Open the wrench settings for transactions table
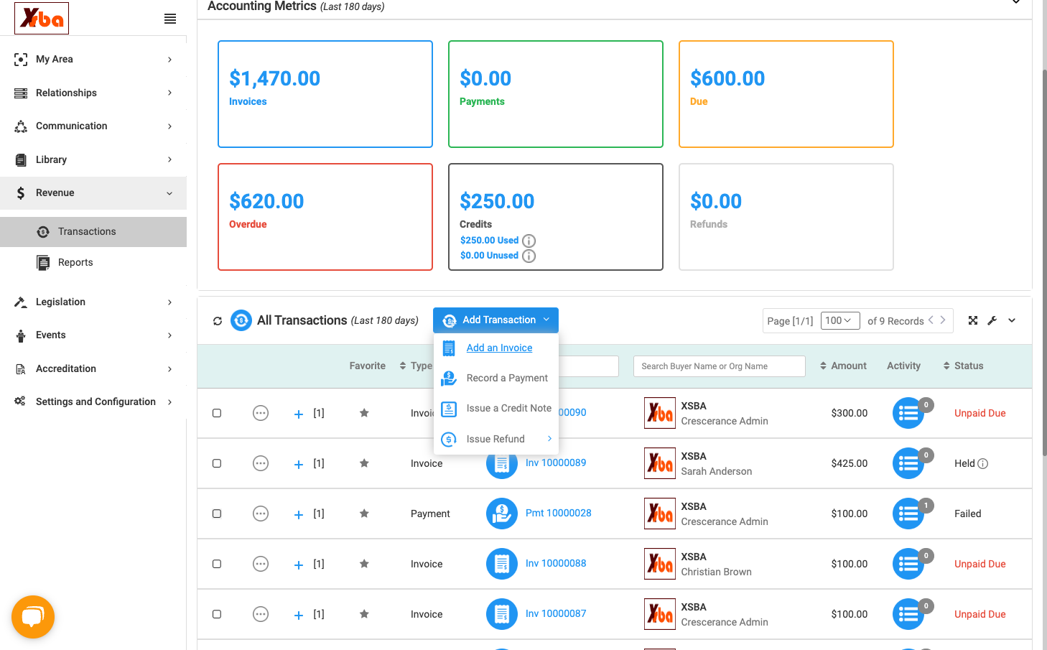 click(992, 320)
